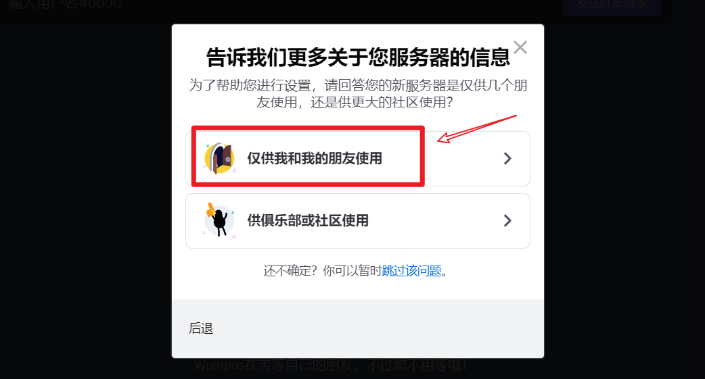Click the 还不确定？你可以暂时 text
This screenshot has width=705, height=379.
pos(322,271)
